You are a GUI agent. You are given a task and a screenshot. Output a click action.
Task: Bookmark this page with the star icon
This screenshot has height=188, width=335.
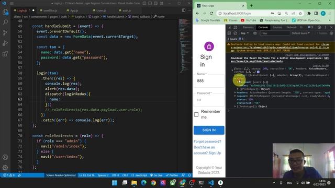pos(300,13)
